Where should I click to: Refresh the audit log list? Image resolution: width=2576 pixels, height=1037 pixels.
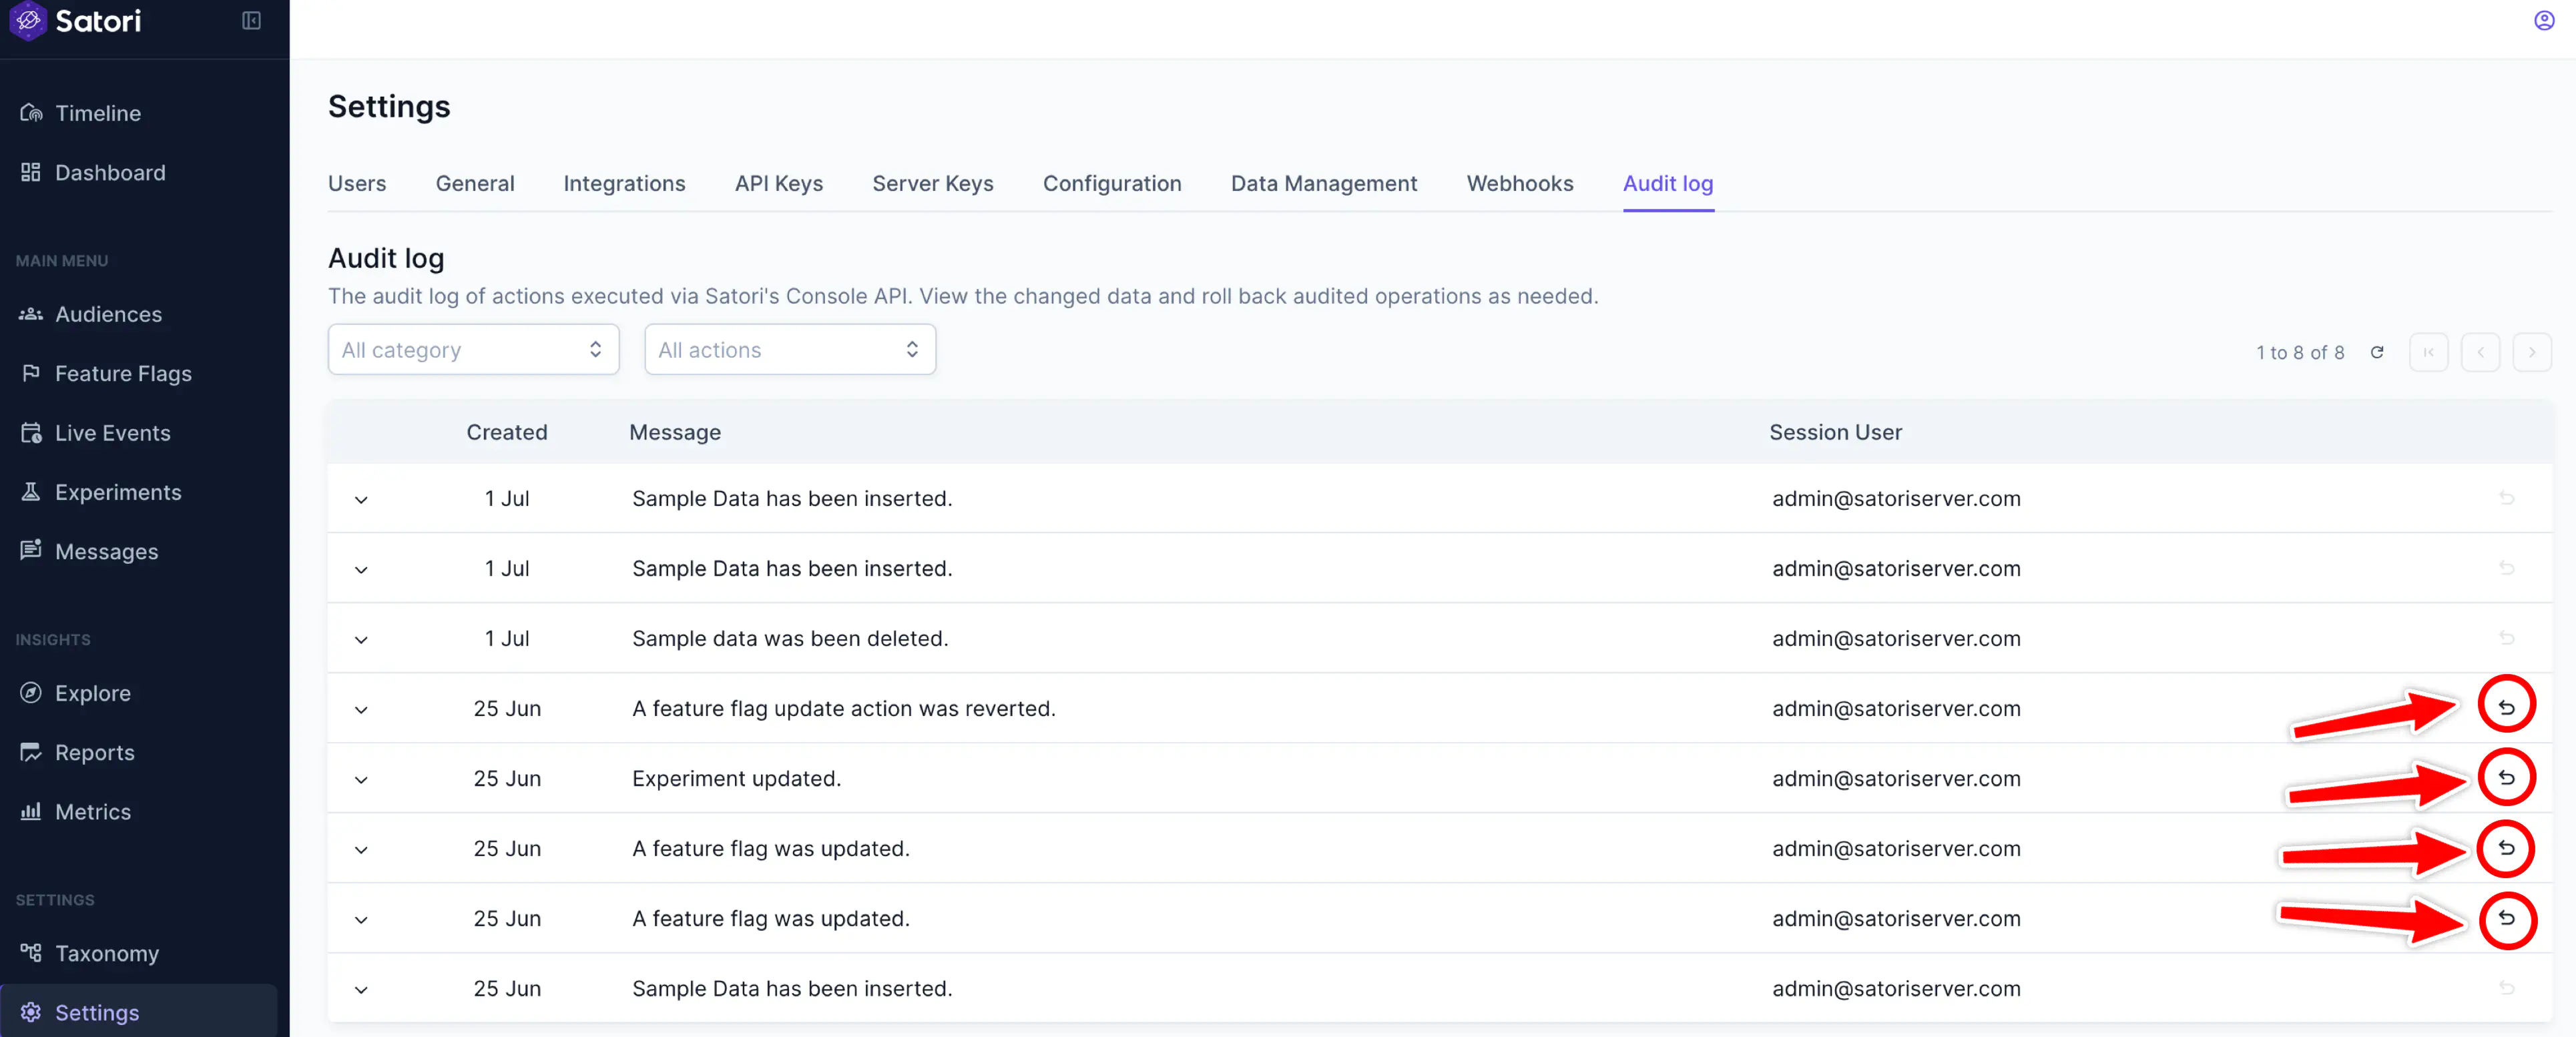2377,352
